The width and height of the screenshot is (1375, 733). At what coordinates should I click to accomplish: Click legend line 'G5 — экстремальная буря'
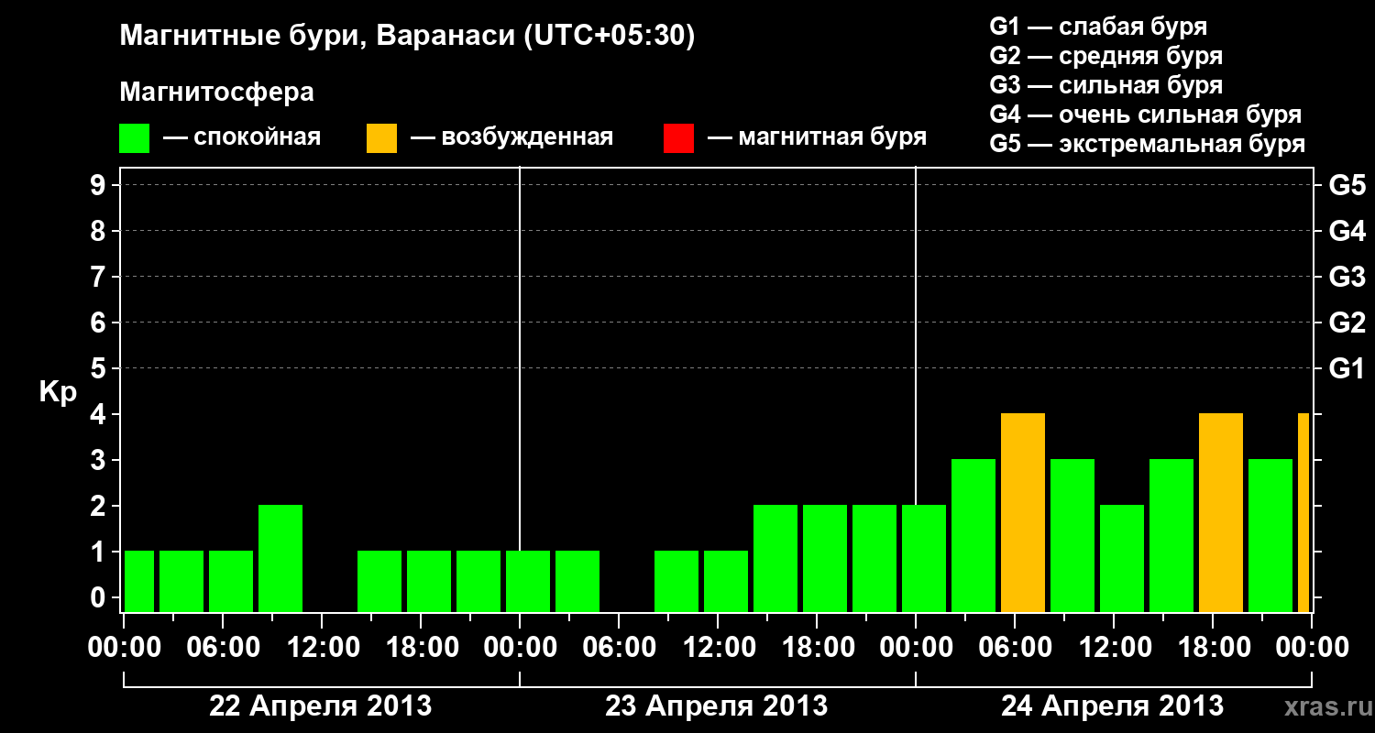click(1147, 144)
